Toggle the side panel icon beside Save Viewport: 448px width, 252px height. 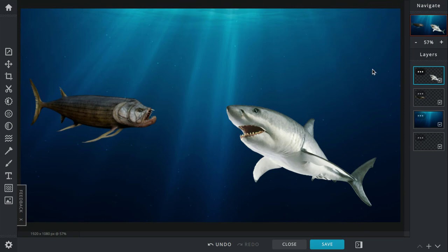coord(359,245)
